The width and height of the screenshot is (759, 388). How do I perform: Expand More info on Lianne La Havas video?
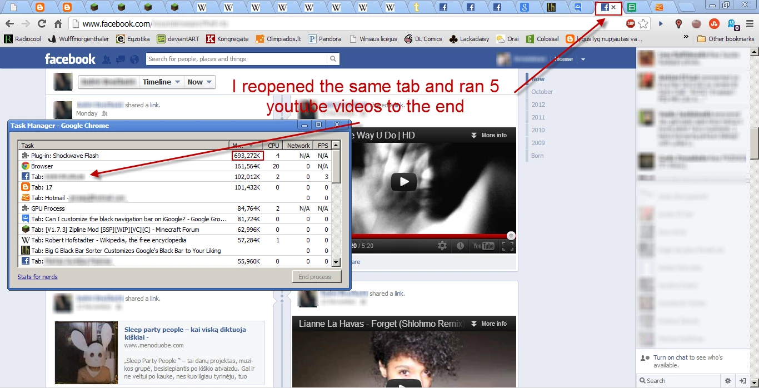pyautogui.click(x=489, y=324)
